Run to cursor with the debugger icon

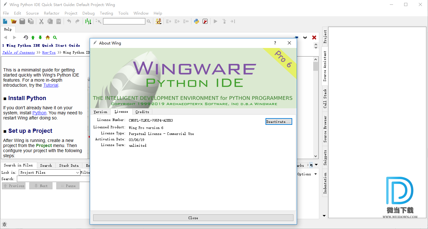click(x=233, y=21)
